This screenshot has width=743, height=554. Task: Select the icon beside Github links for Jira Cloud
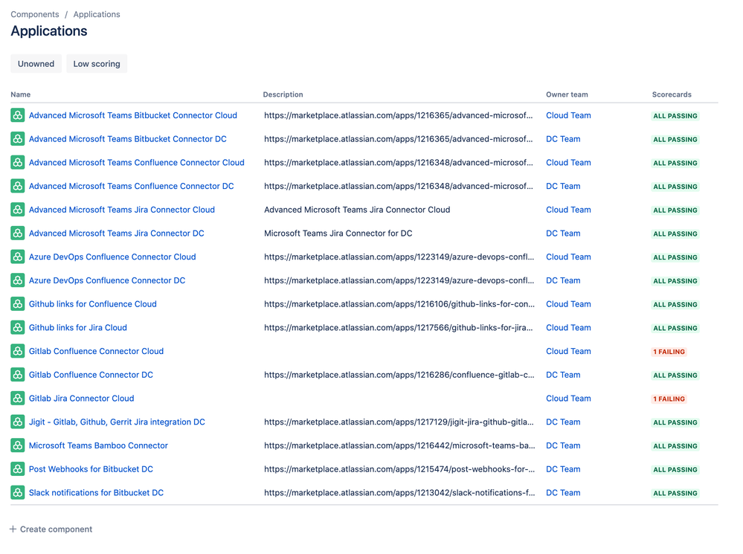tap(17, 327)
